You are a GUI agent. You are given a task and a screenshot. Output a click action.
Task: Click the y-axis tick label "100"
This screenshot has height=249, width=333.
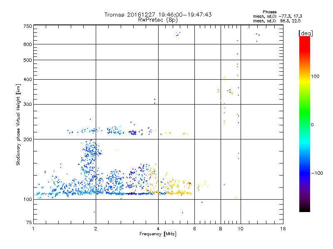[x=28, y=200]
